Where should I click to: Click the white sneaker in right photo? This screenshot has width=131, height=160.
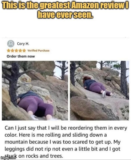[x=104, y=94]
